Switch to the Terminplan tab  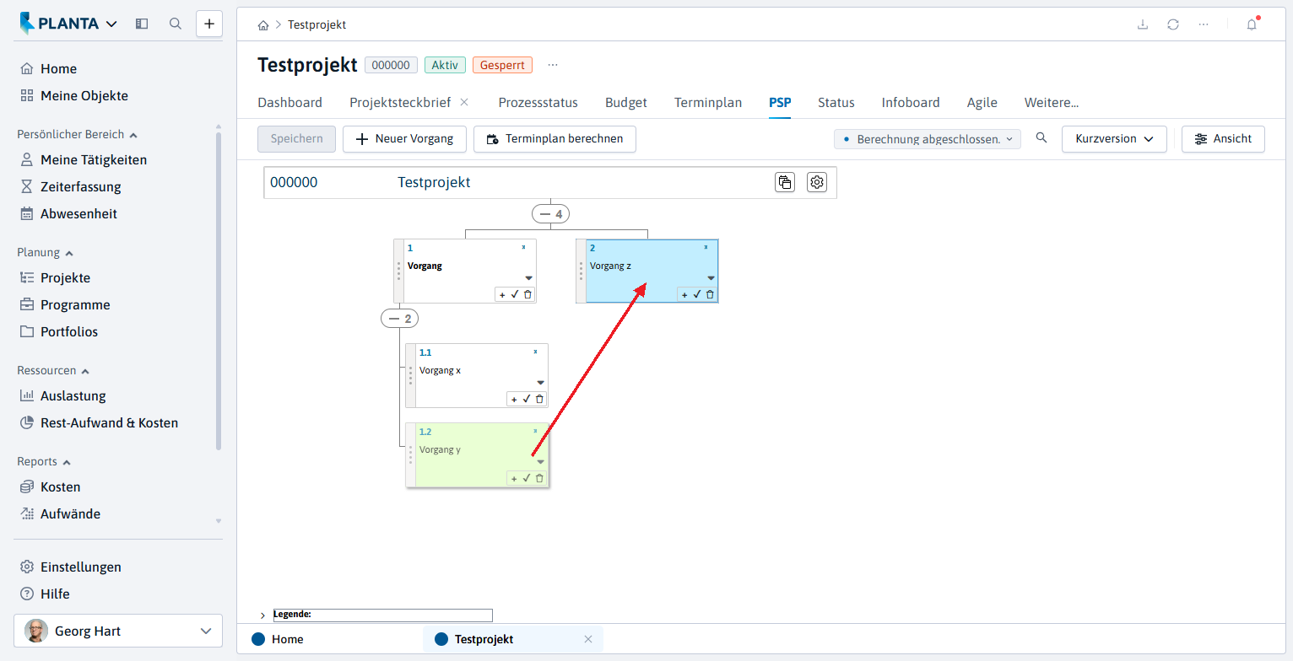click(x=708, y=103)
